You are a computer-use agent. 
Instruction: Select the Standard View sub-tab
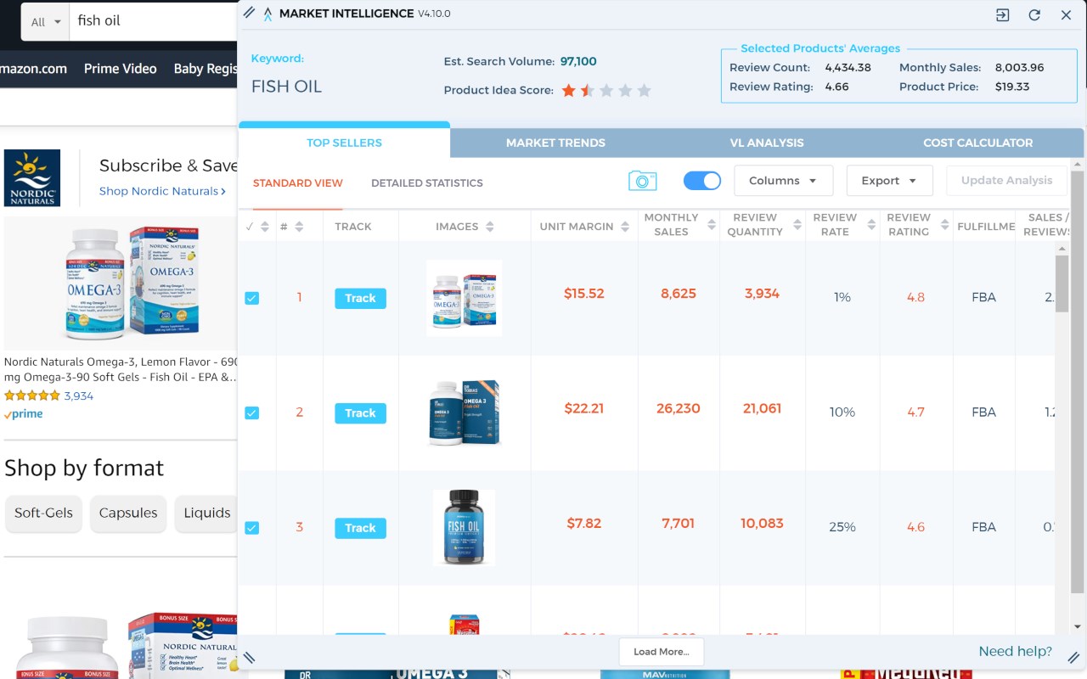[x=298, y=183]
